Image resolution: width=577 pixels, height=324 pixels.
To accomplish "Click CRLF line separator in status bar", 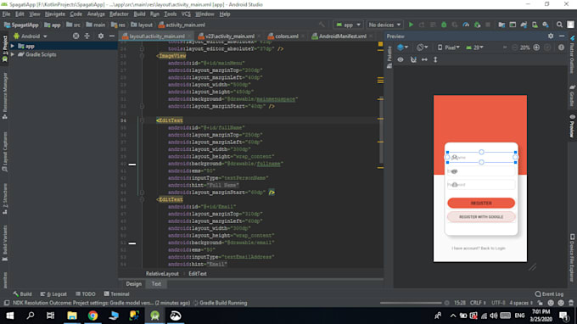I will point(478,303).
